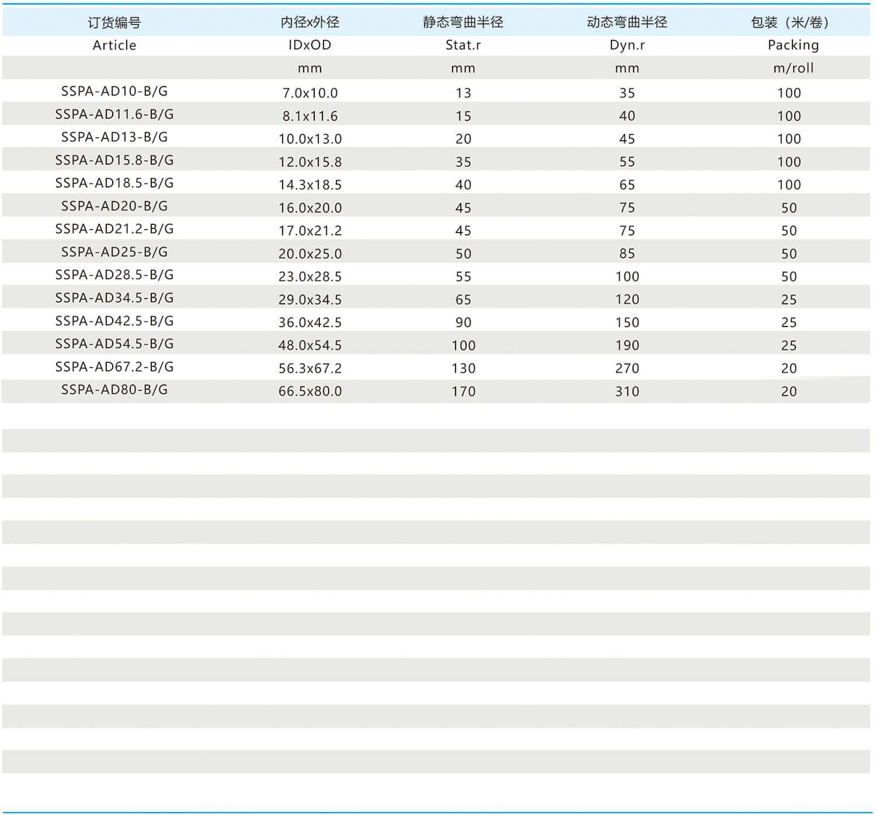Select article SSPA-AD80-B/G in last row
Image resolution: width=876 pixels, height=815 pixels.
(x=114, y=390)
